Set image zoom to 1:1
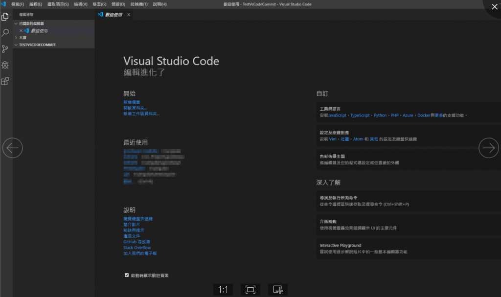Viewport: 501px width, 297px height. click(x=223, y=290)
